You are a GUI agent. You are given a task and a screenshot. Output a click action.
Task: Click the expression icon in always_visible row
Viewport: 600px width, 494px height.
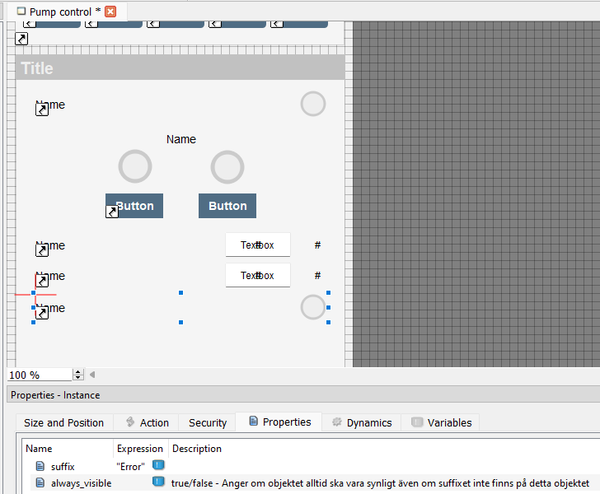point(158,482)
